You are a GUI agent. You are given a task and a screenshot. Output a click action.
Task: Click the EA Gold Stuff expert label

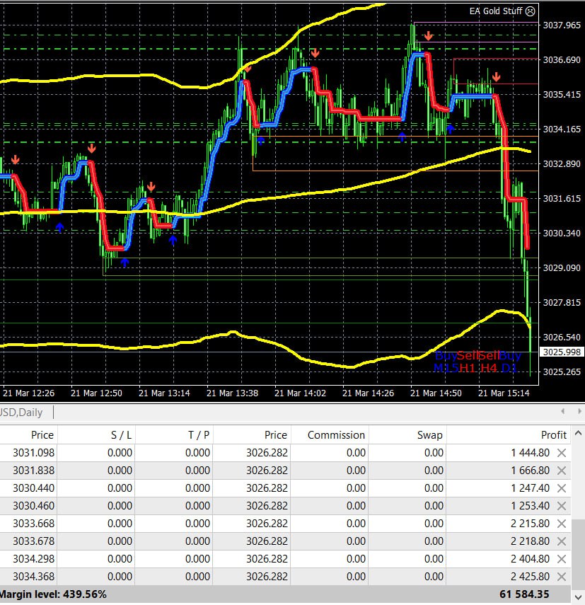pos(496,11)
